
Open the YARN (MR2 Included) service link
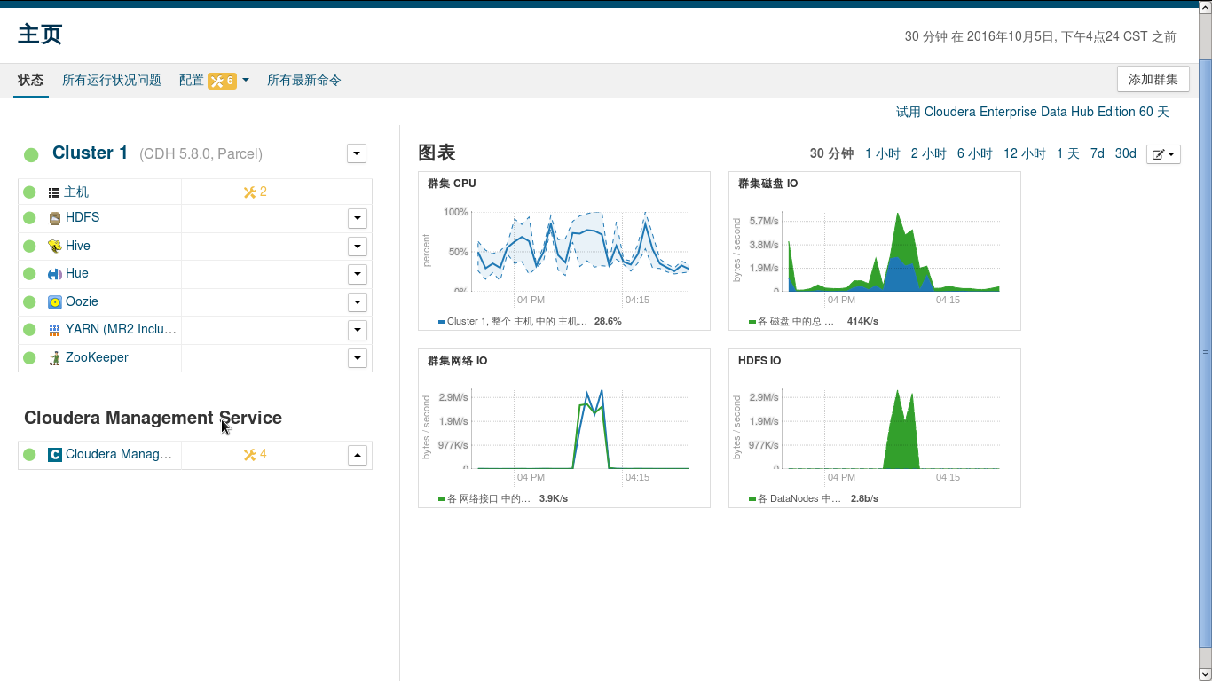122,329
